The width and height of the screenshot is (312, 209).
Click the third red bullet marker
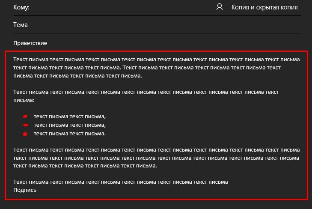(x=25, y=134)
